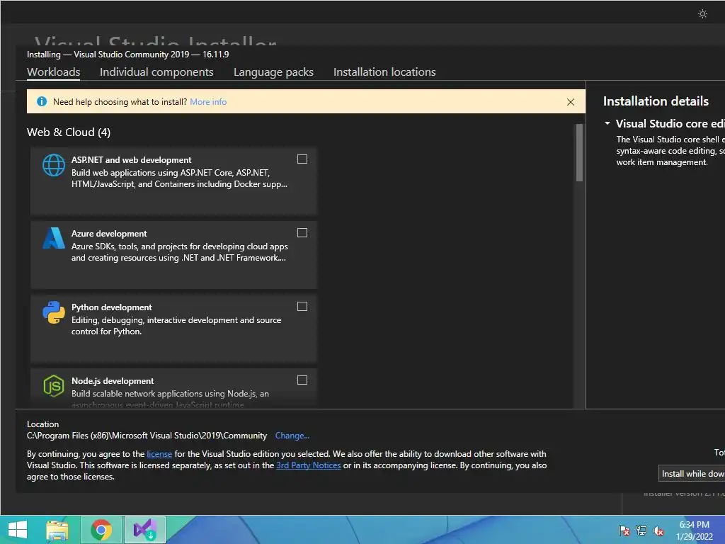The image size is (725, 544).
Task: Click the network tray icon
Action: coord(641,531)
